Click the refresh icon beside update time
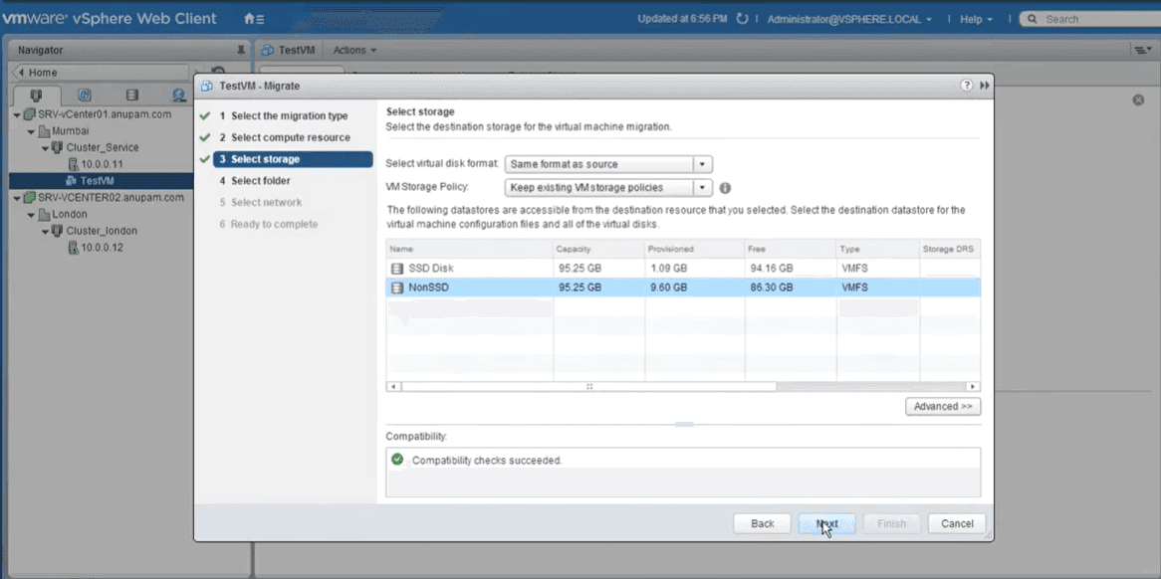The image size is (1161, 579). tap(742, 19)
